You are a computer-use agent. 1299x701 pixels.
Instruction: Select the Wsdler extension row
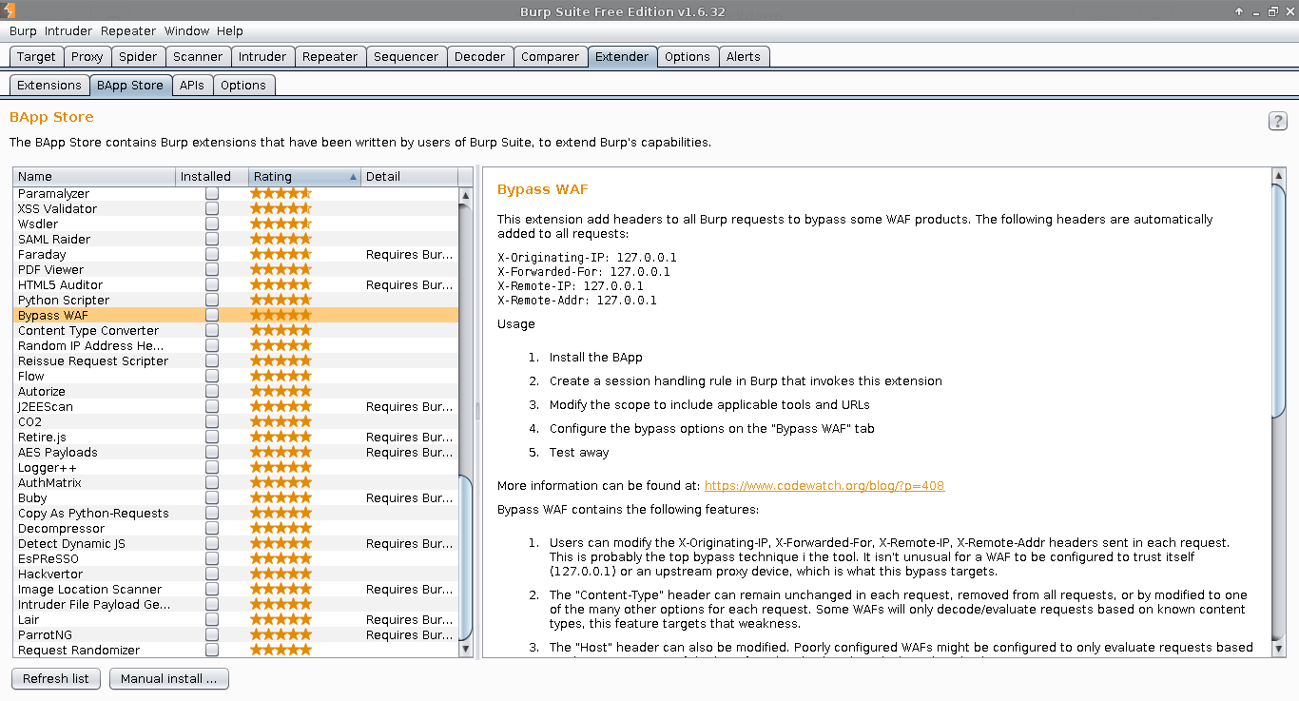tap(236, 224)
